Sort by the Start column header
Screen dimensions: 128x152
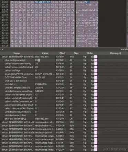(62, 53)
